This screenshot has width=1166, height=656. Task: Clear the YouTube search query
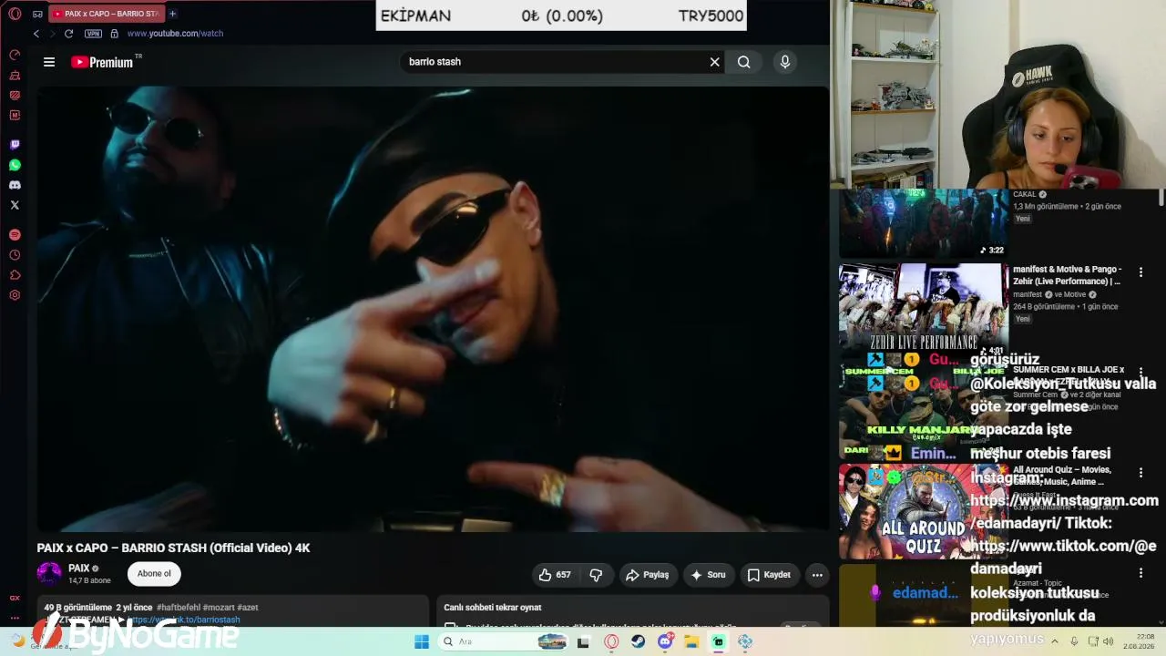pyautogui.click(x=715, y=62)
